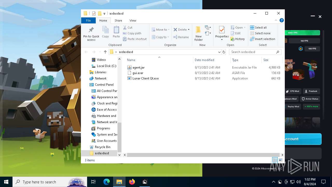Image resolution: width=332 pixels, height=187 pixels.
Task: Open Programs in navigation pane
Action: 103,128
